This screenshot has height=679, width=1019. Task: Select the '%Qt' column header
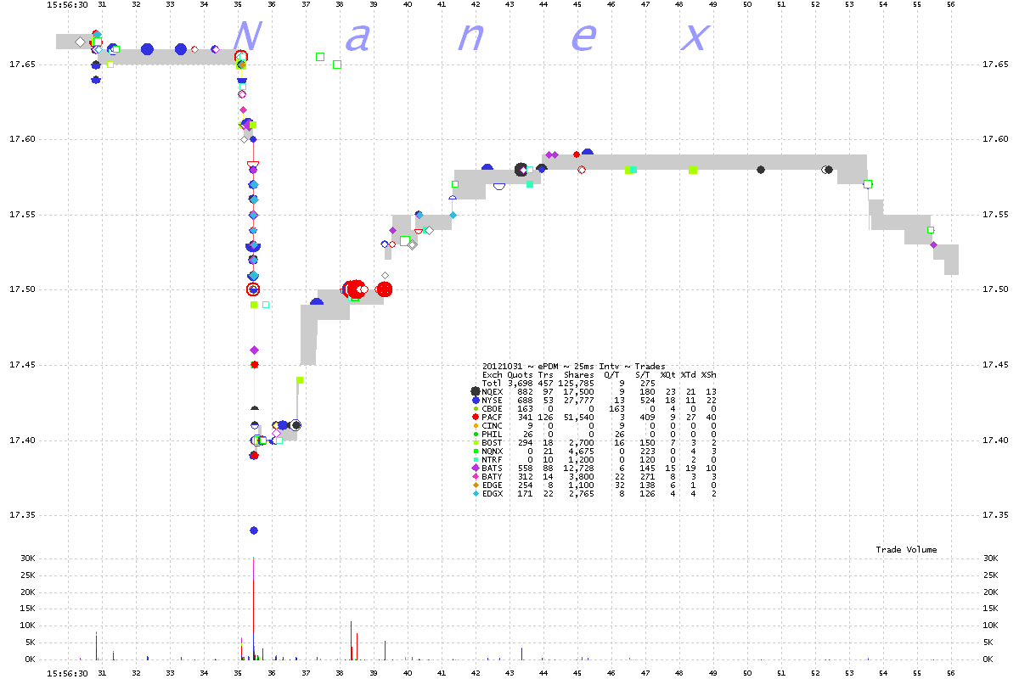click(x=667, y=374)
